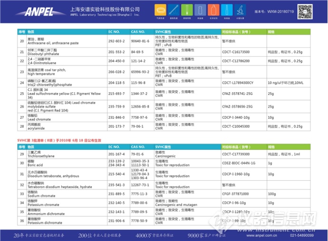
Task: Click EC number 215-540-4
Action: (116, 174)
